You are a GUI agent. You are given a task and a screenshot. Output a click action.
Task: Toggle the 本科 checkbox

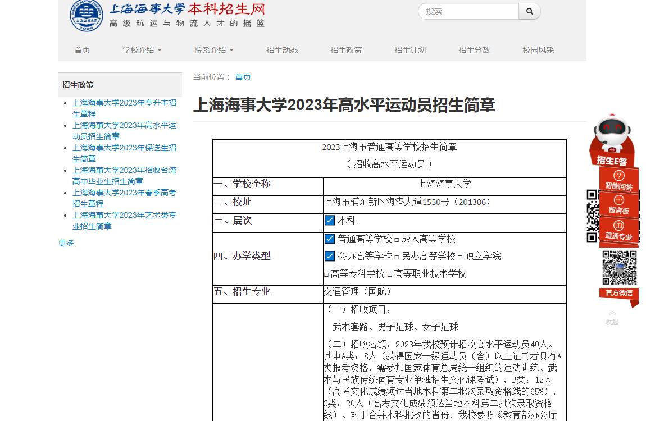point(330,220)
